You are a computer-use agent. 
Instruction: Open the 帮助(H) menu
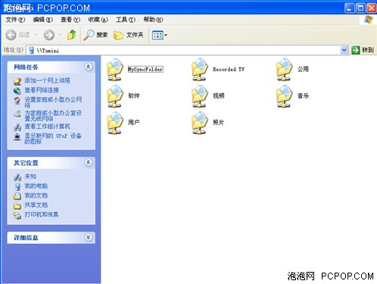[153, 20]
